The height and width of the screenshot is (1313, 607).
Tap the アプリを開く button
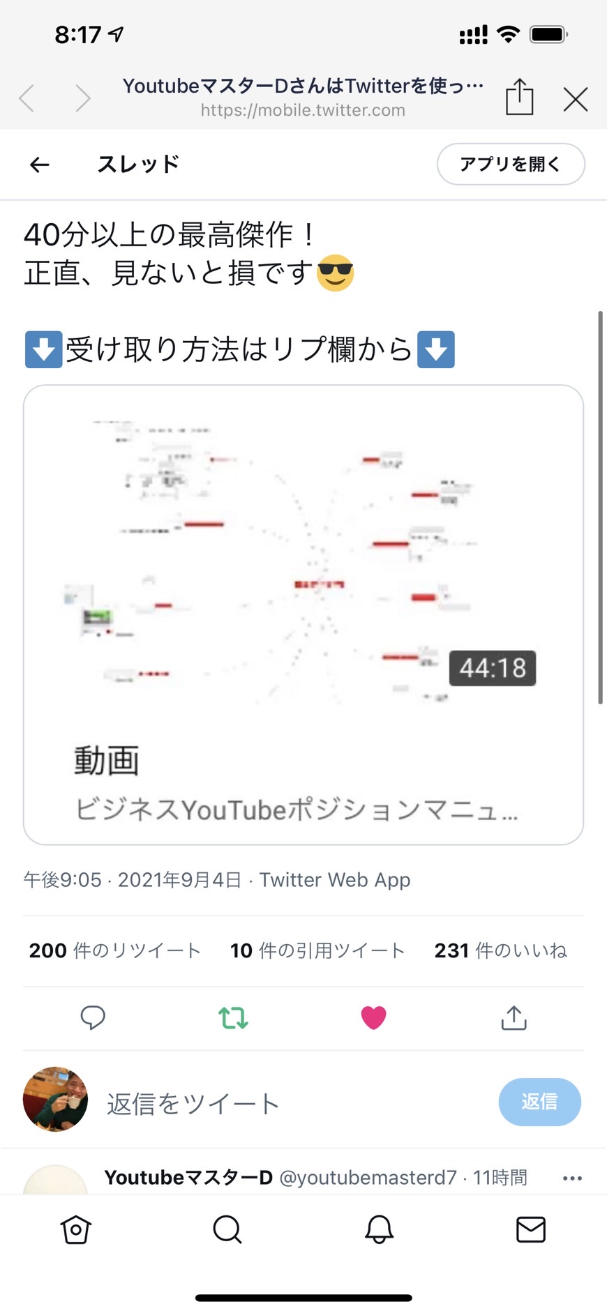point(511,164)
